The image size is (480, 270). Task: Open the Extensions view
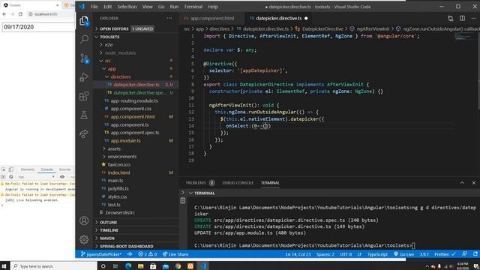coord(84,96)
